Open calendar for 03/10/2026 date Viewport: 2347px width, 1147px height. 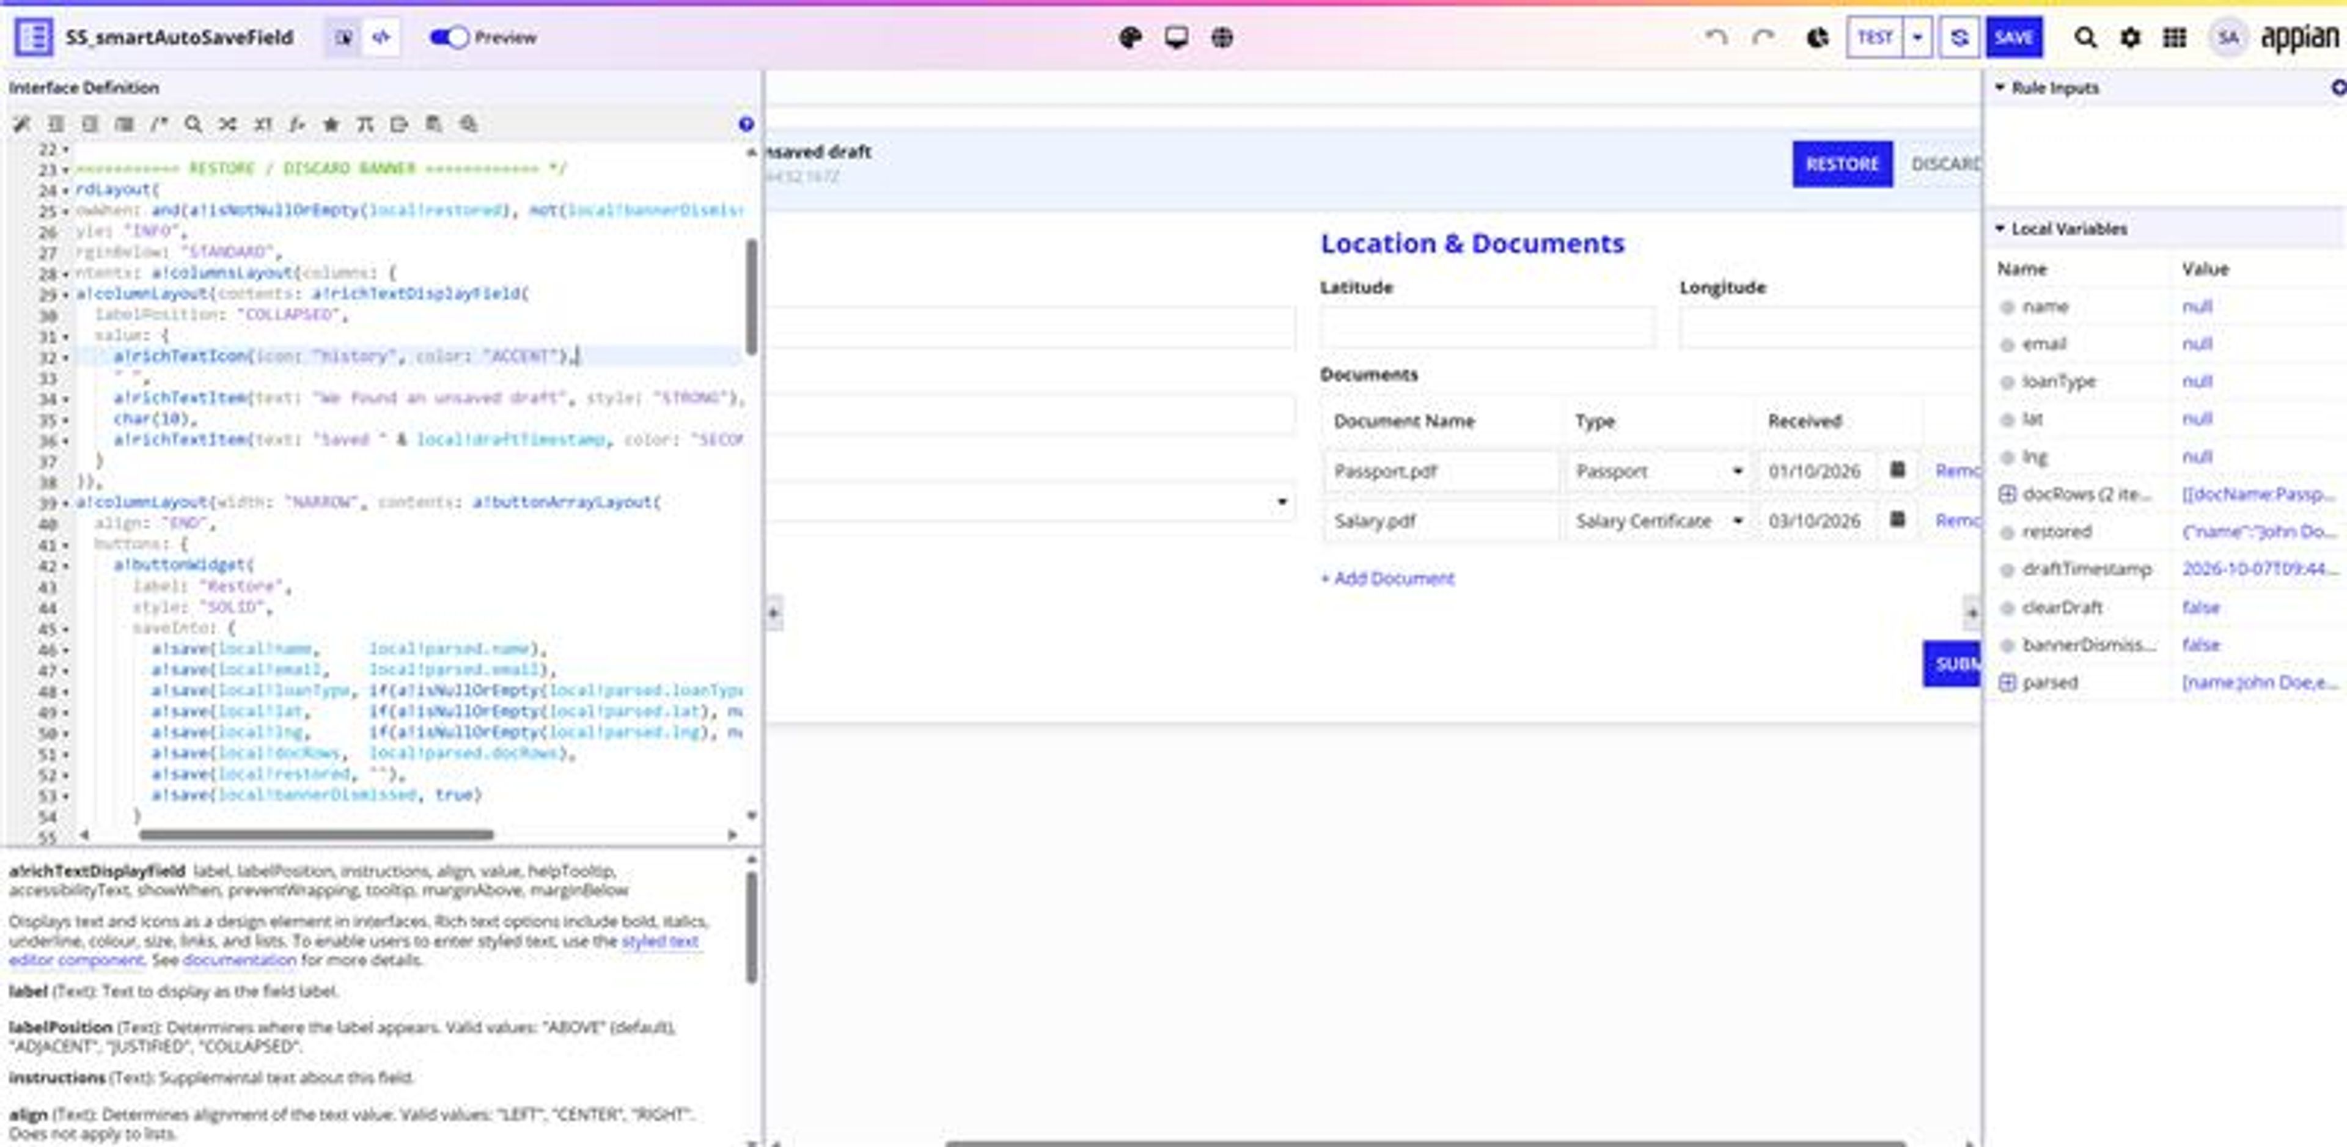(1898, 519)
